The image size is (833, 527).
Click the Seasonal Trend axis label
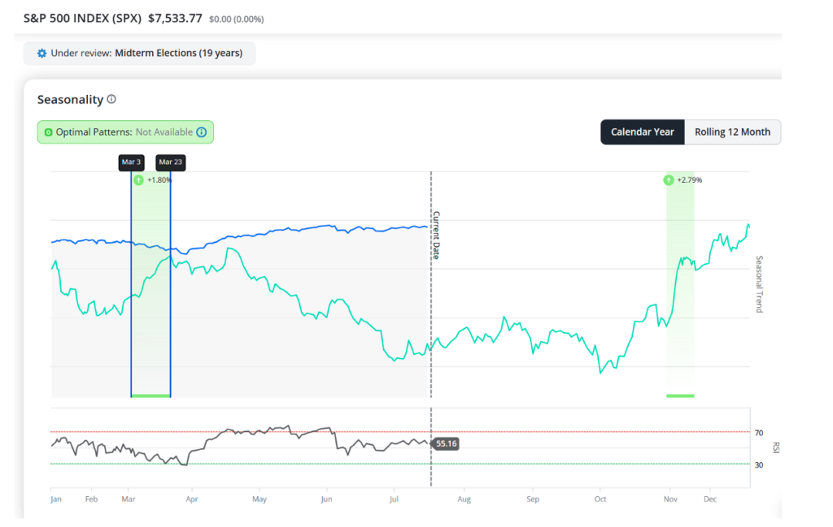point(759,284)
